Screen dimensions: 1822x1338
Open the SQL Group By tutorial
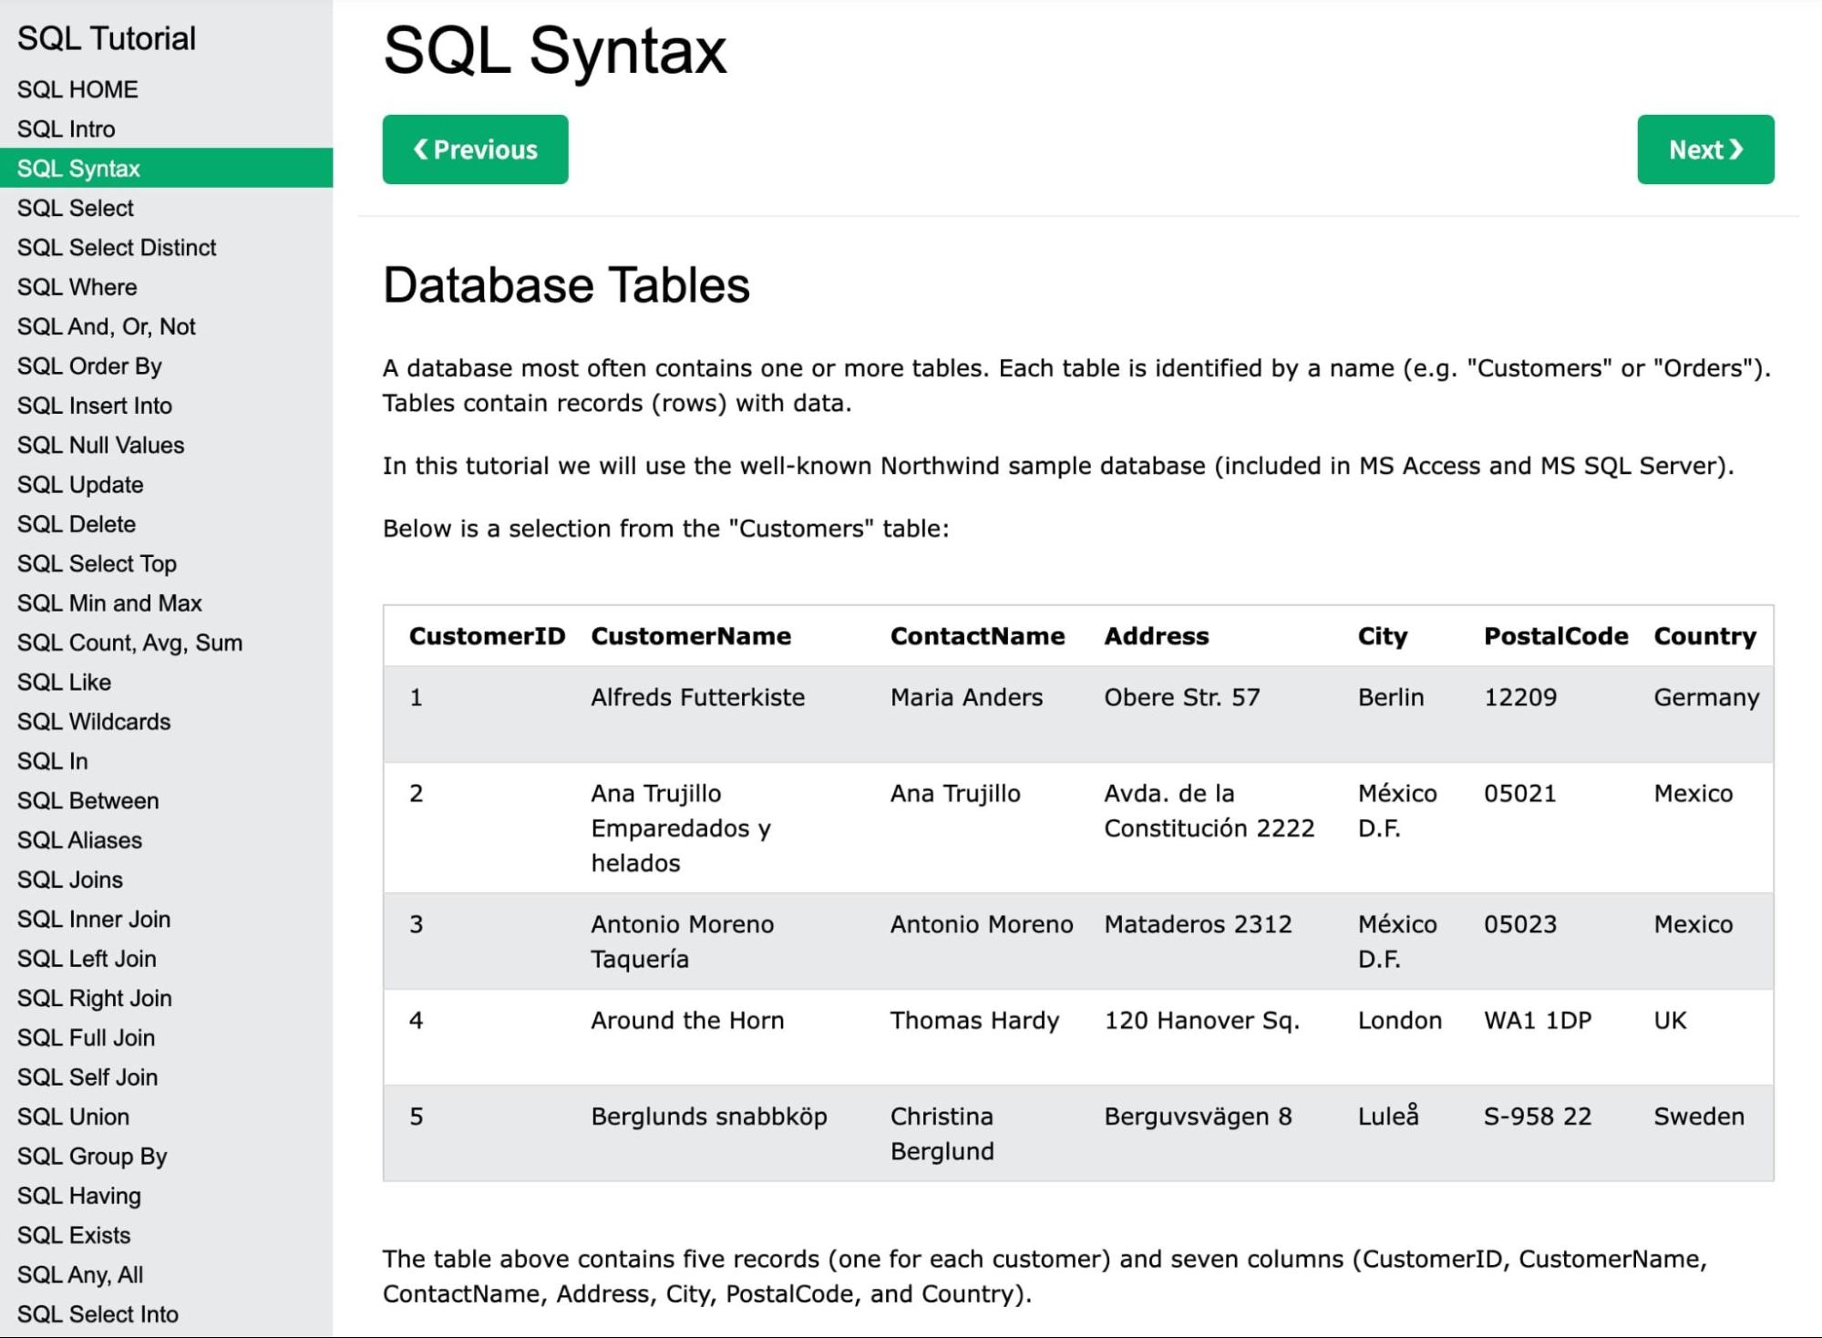(x=91, y=1156)
